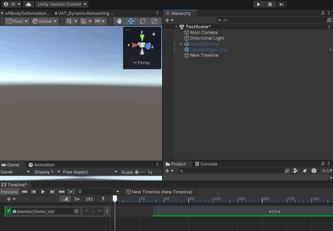Step one frame with Step button
The image size is (333, 231).
tap(281, 4)
